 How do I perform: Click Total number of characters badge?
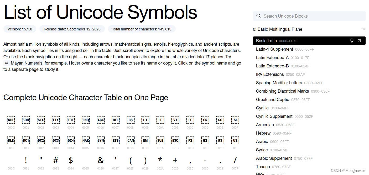[142, 29]
